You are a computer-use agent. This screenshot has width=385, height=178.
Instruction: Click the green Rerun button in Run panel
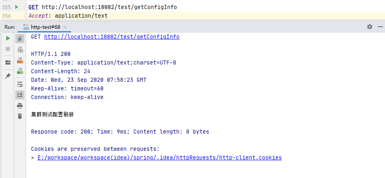[x=8, y=38]
